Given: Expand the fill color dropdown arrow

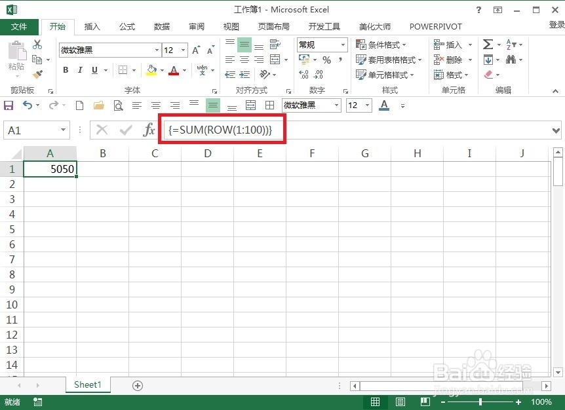Looking at the screenshot, I should click(x=162, y=70).
